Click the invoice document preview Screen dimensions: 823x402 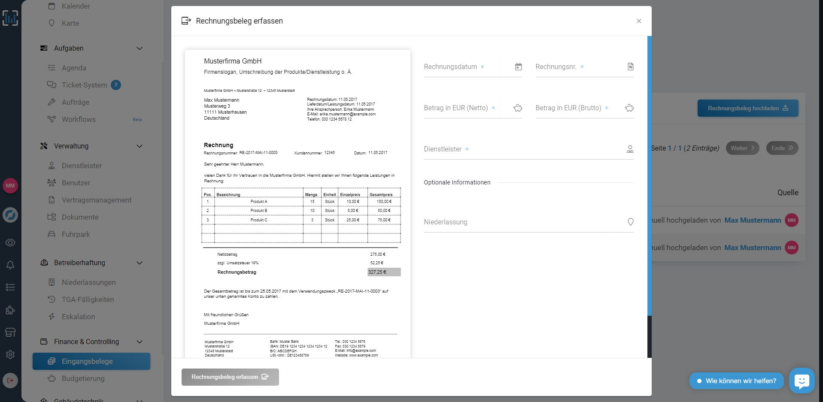tap(298, 204)
